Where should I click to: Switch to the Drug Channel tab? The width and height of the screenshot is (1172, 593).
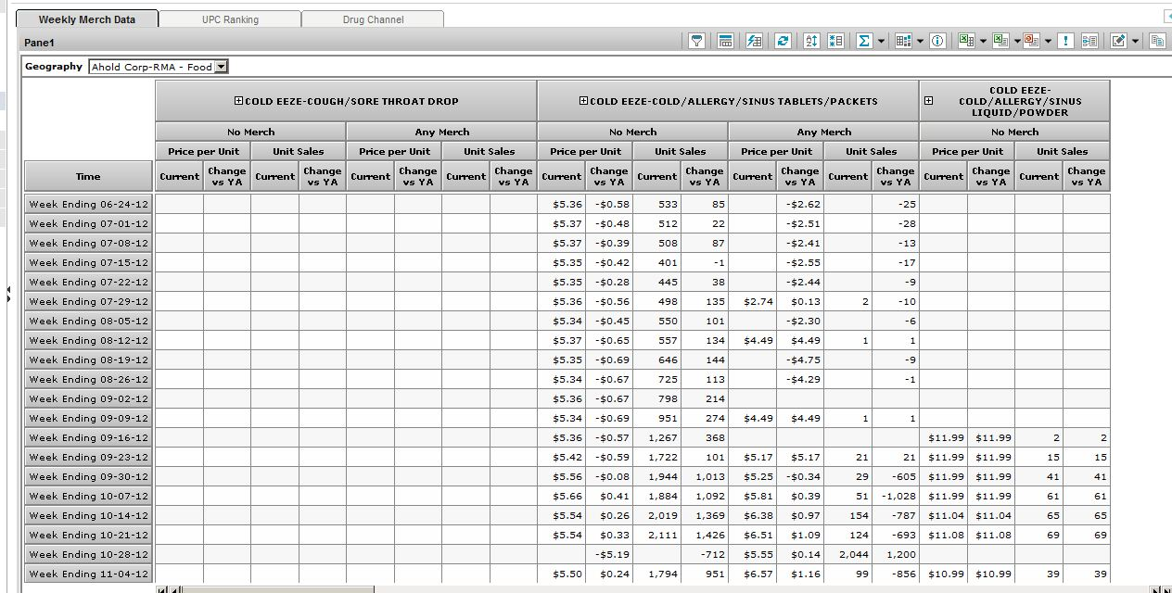(373, 19)
